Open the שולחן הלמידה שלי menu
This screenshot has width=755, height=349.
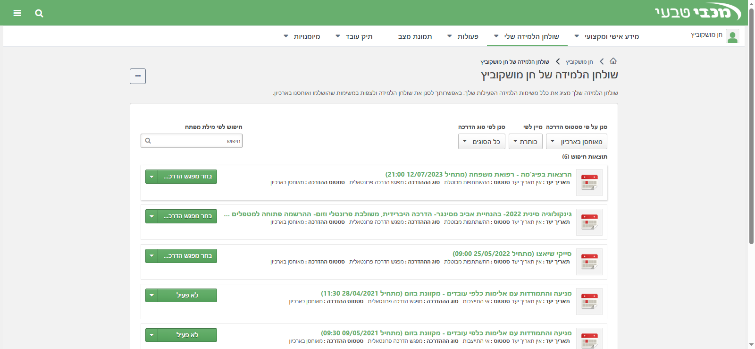(527, 36)
